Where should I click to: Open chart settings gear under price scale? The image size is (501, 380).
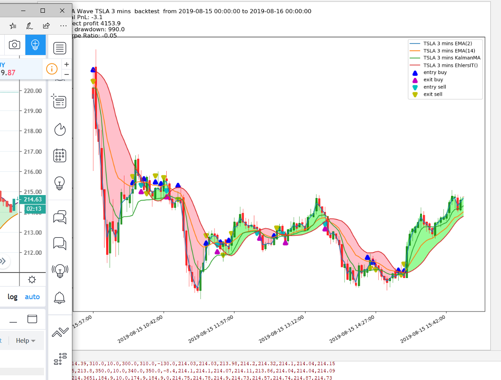(32, 280)
